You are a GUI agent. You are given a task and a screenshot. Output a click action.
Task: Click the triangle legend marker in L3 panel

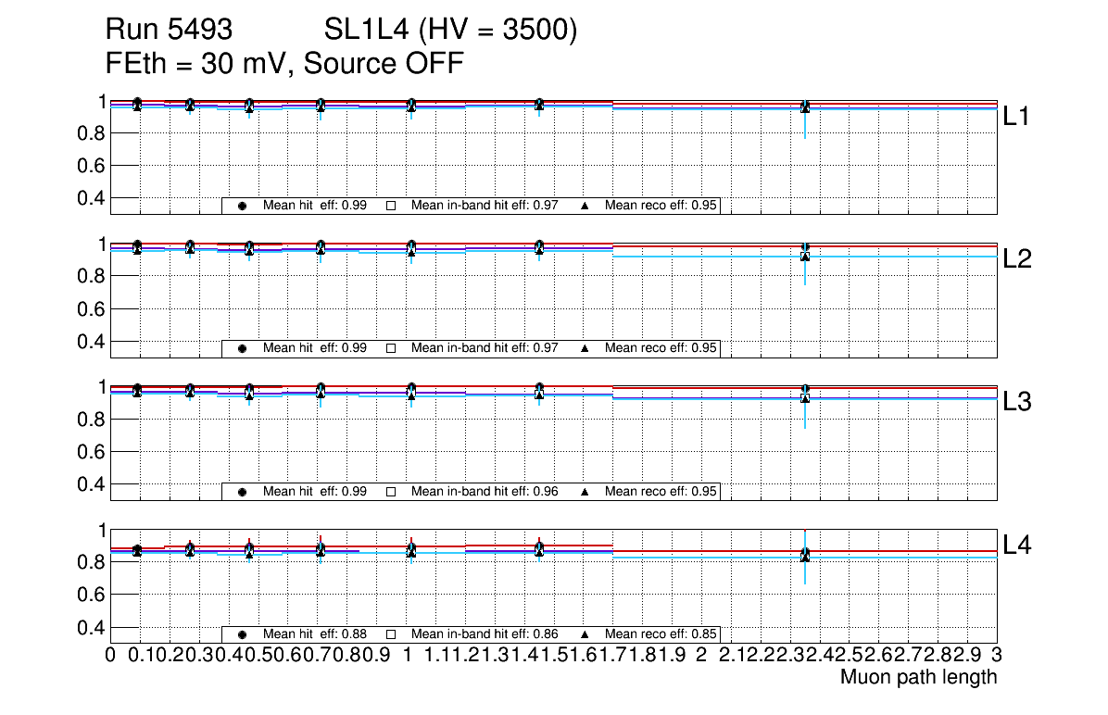[585, 492]
